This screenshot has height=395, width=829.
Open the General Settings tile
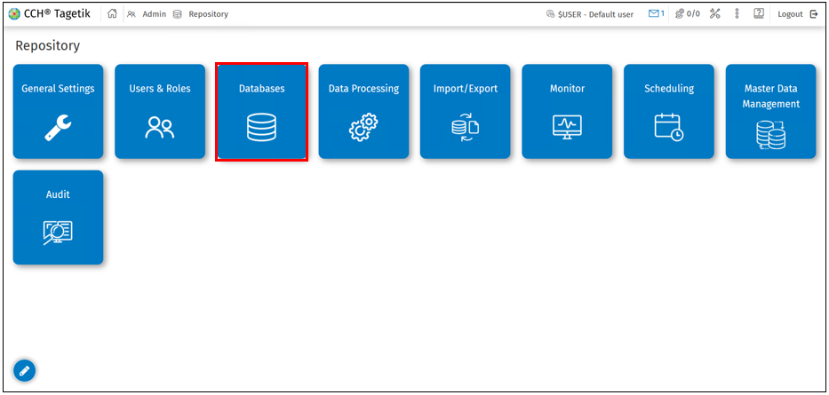coord(58,112)
